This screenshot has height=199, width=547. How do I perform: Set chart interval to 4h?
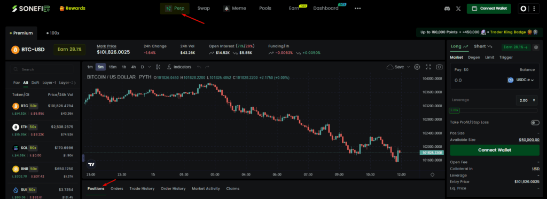(134, 67)
